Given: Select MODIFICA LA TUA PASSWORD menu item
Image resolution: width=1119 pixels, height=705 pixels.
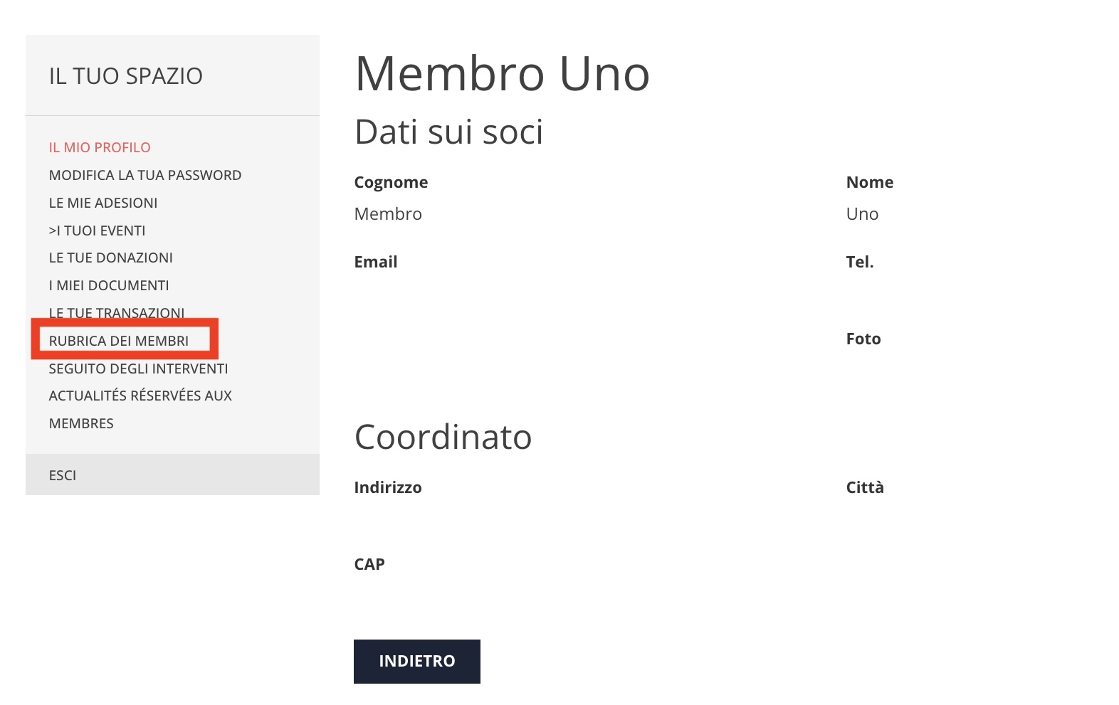Looking at the screenshot, I should pos(145,175).
